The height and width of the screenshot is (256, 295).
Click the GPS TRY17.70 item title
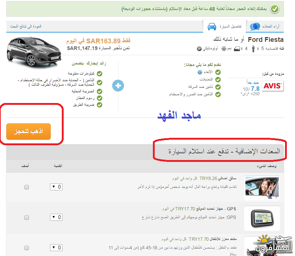tap(199, 209)
